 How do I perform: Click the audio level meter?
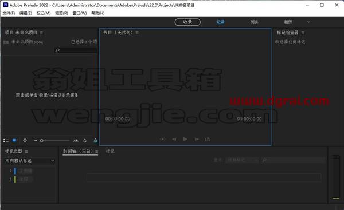tap(336, 177)
